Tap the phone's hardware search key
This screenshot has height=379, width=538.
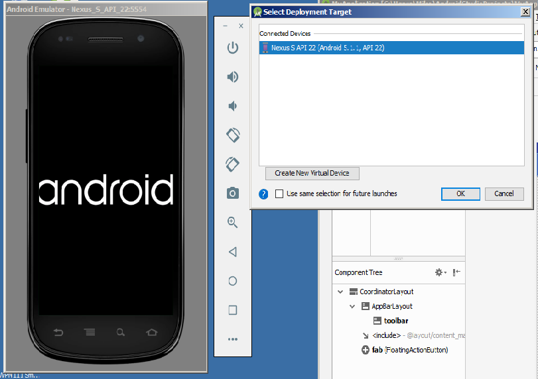coord(121,332)
